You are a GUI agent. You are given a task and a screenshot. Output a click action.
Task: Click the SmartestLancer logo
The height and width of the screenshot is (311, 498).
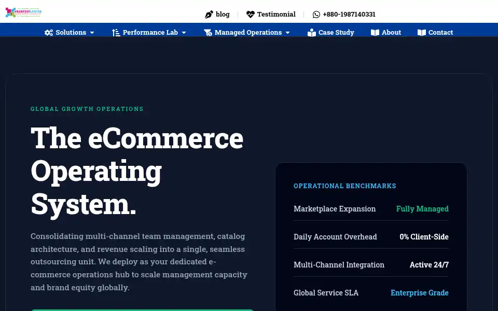(23, 12)
